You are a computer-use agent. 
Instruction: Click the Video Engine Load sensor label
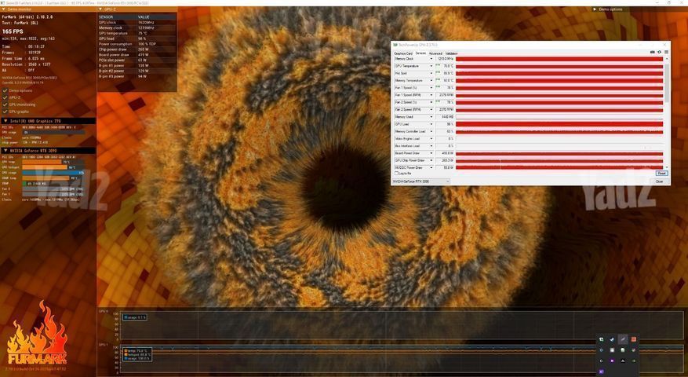[x=407, y=139]
